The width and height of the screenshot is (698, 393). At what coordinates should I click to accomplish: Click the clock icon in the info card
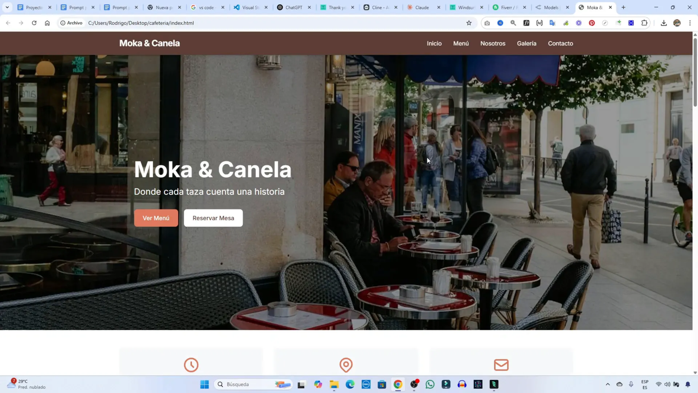[x=191, y=365]
